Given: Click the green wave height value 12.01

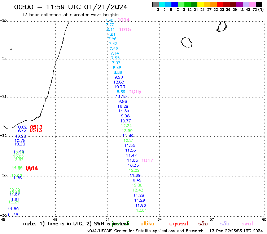Looking at the screenshot, I should [141, 210].
